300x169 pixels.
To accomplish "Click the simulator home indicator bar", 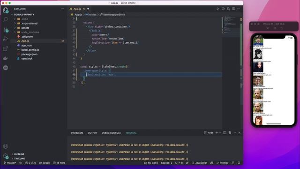I will coord(274,124).
